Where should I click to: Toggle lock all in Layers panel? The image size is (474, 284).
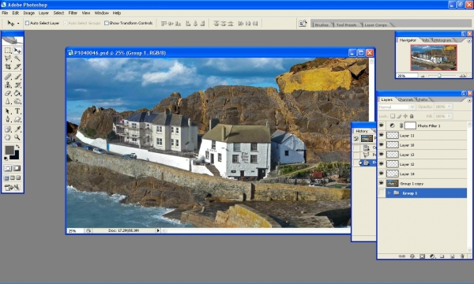tap(412, 116)
